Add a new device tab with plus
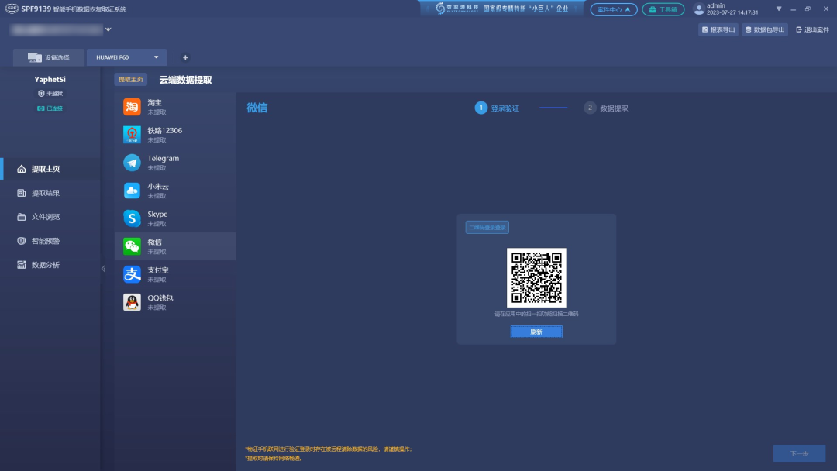 [185, 57]
